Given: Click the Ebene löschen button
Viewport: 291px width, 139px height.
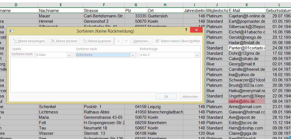Looking at the screenshot, I should 64,41.
